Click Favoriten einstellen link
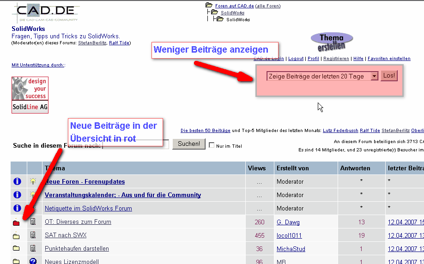This screenshot has width=424, height=264. [389, 58]
